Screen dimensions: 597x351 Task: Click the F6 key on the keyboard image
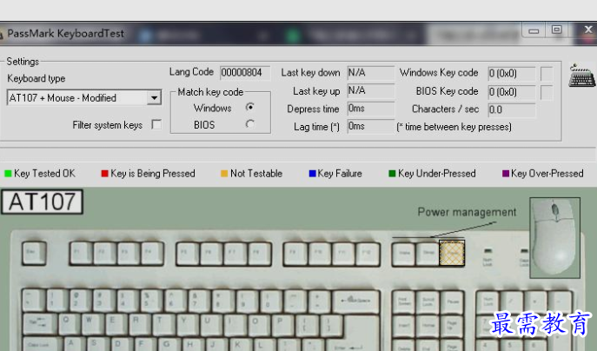(211, 253)
